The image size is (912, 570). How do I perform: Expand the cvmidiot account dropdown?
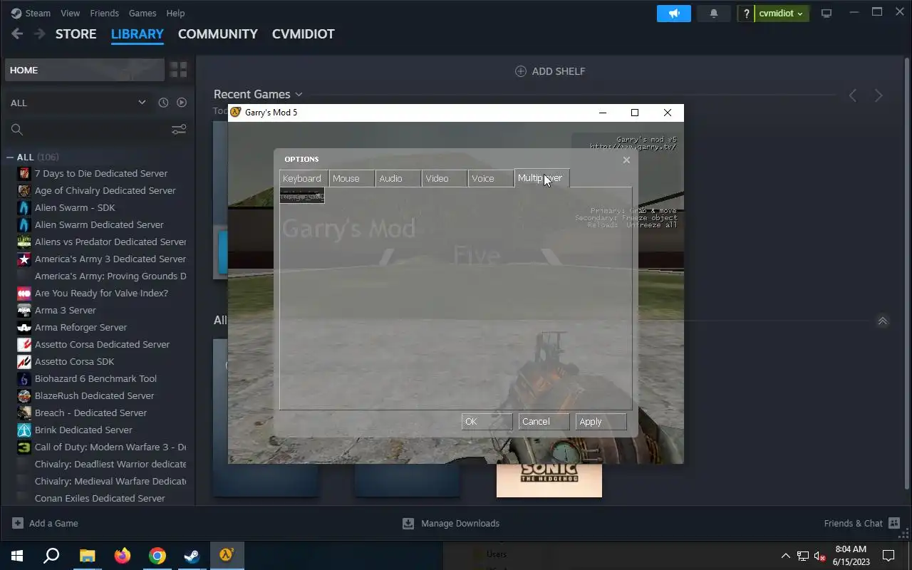[782, 14]
